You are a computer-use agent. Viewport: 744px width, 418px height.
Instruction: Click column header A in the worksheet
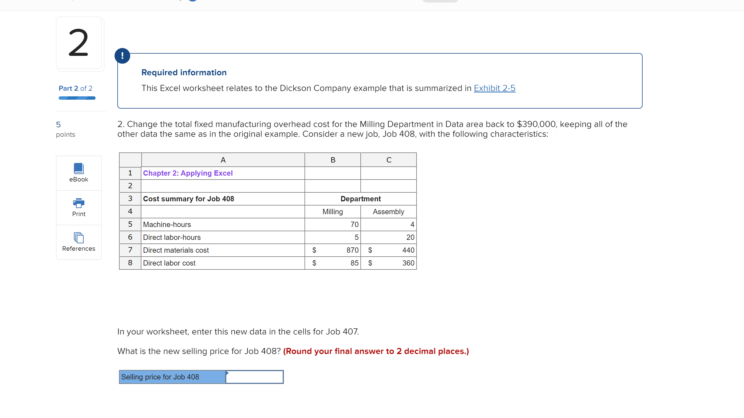pyautogui.click(x=223, y=160)
